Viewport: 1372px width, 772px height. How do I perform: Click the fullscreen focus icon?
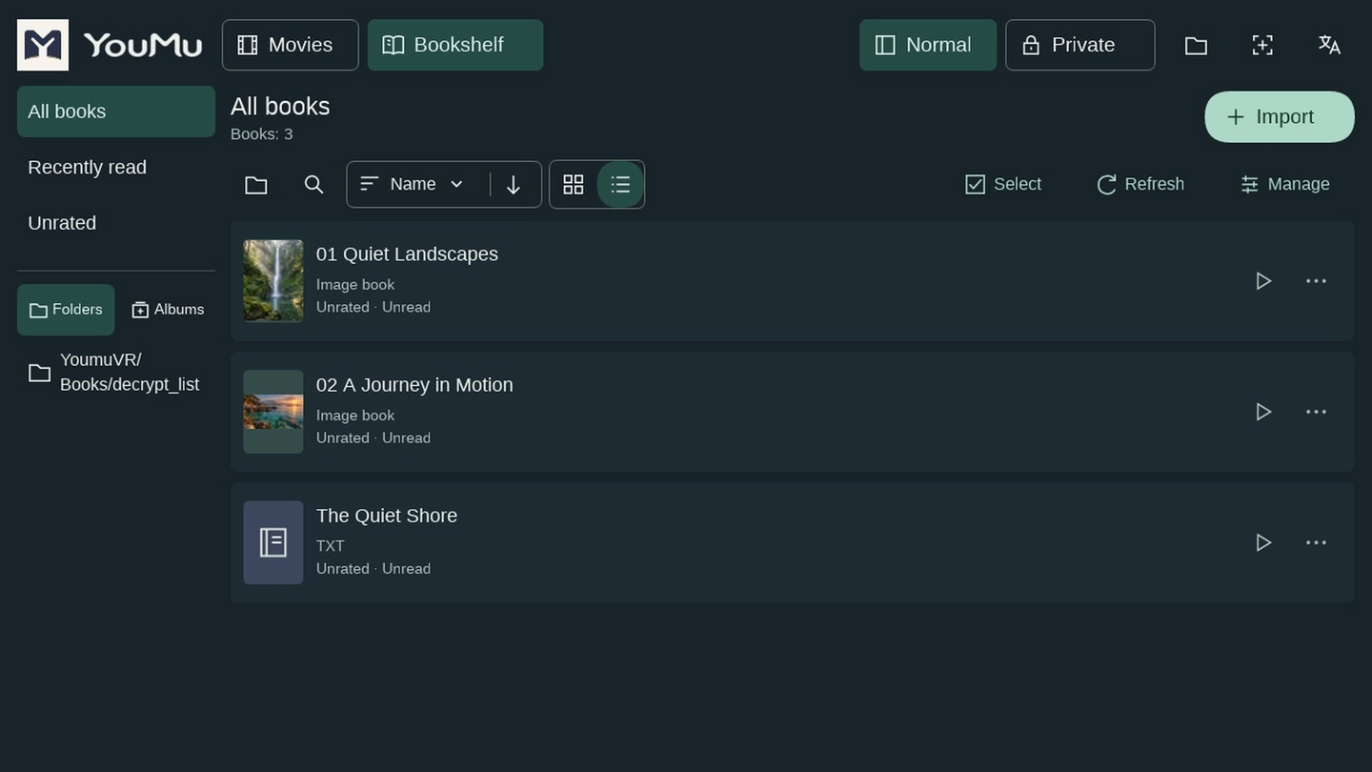tap(1262, 45)
